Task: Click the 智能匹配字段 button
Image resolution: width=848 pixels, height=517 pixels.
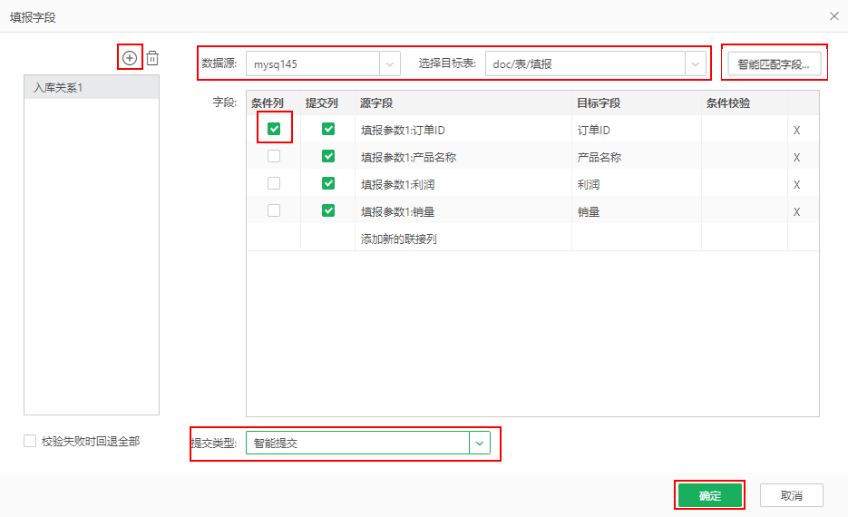Action: click(x=774, y=64)
